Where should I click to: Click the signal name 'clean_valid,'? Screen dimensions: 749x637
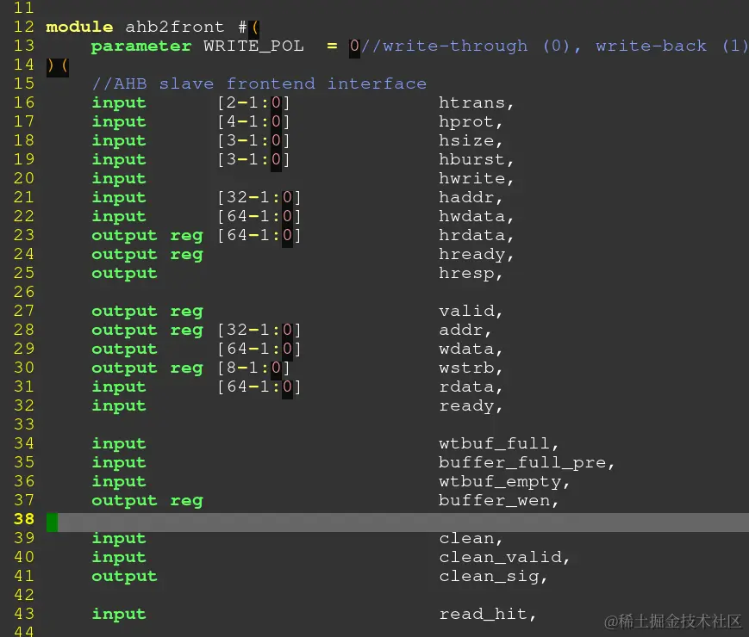[x=504, y=557]
